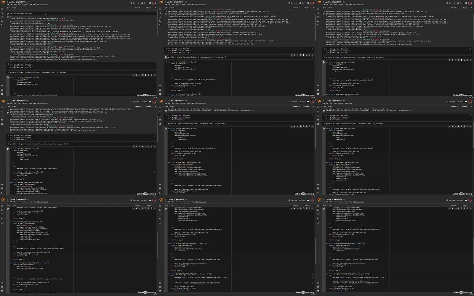Move cell down via top-right frame cell toolbar
474x296 pixels.
coord(452,60)
